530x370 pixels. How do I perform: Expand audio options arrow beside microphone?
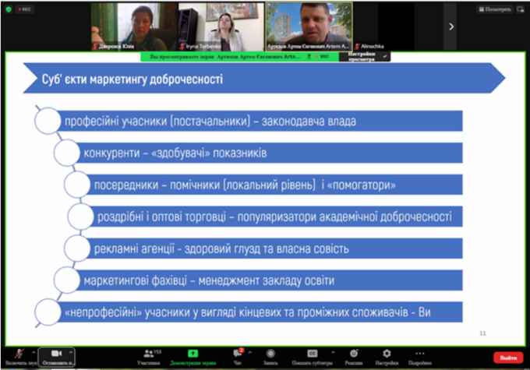(34, 352)
